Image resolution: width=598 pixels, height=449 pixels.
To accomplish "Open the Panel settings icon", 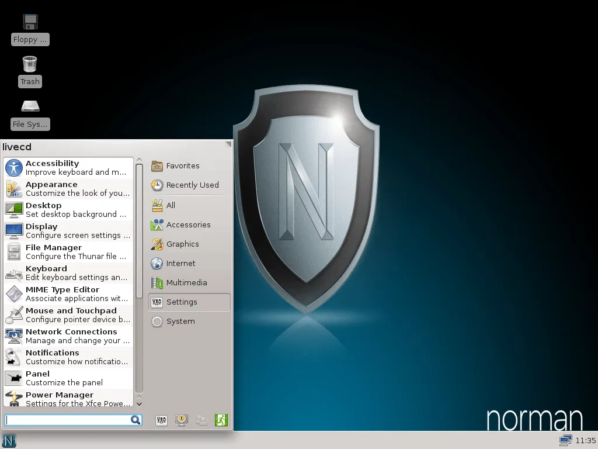I will click(x=14, y=378).
